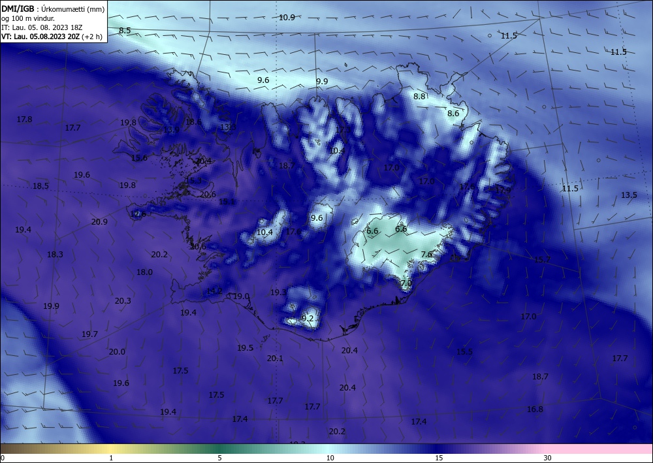Click the 20.1 value on the map
Image resolution: width=653 pixels, height=463 pixels.
coord(275,358)
